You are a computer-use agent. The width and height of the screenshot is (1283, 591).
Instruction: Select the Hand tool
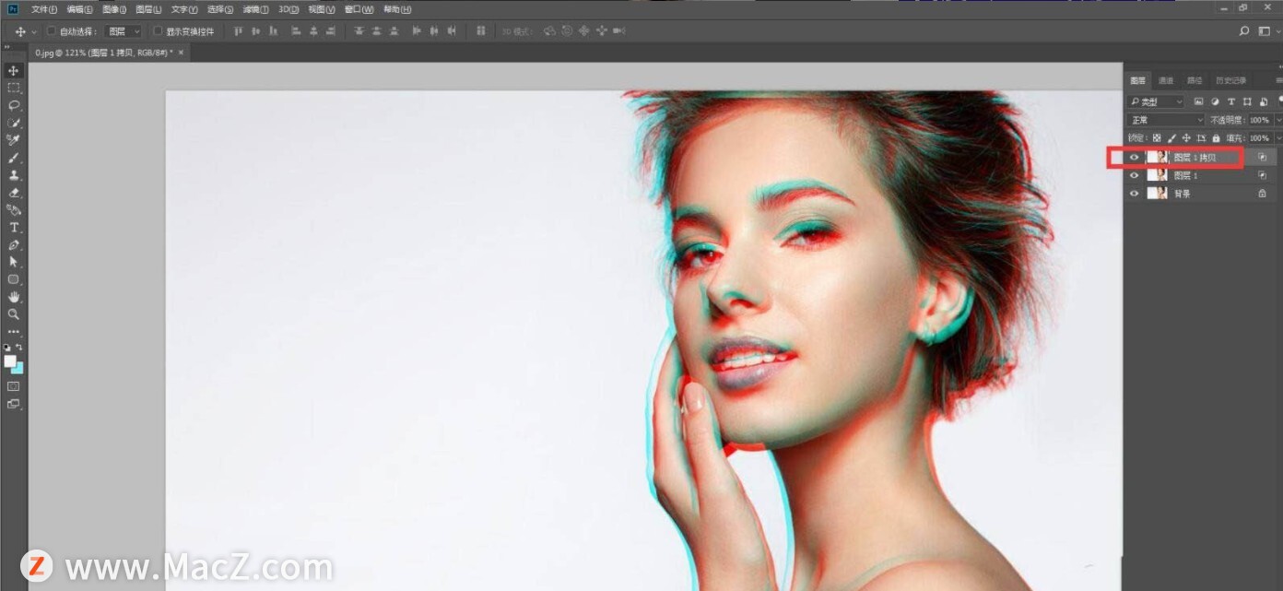13,297
